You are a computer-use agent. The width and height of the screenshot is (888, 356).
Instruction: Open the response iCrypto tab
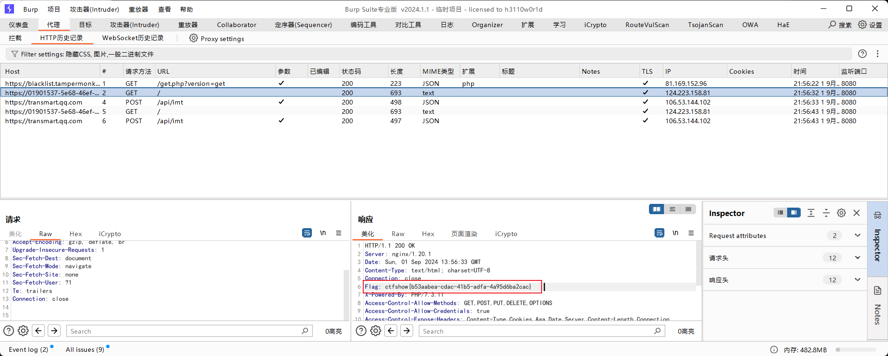[506, 234]
